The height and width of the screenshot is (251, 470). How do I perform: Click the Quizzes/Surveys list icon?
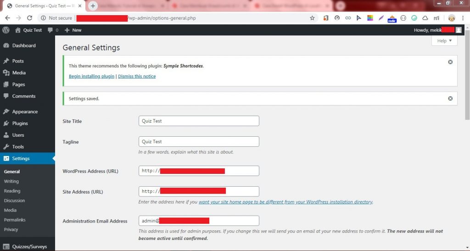pos(6,247)
